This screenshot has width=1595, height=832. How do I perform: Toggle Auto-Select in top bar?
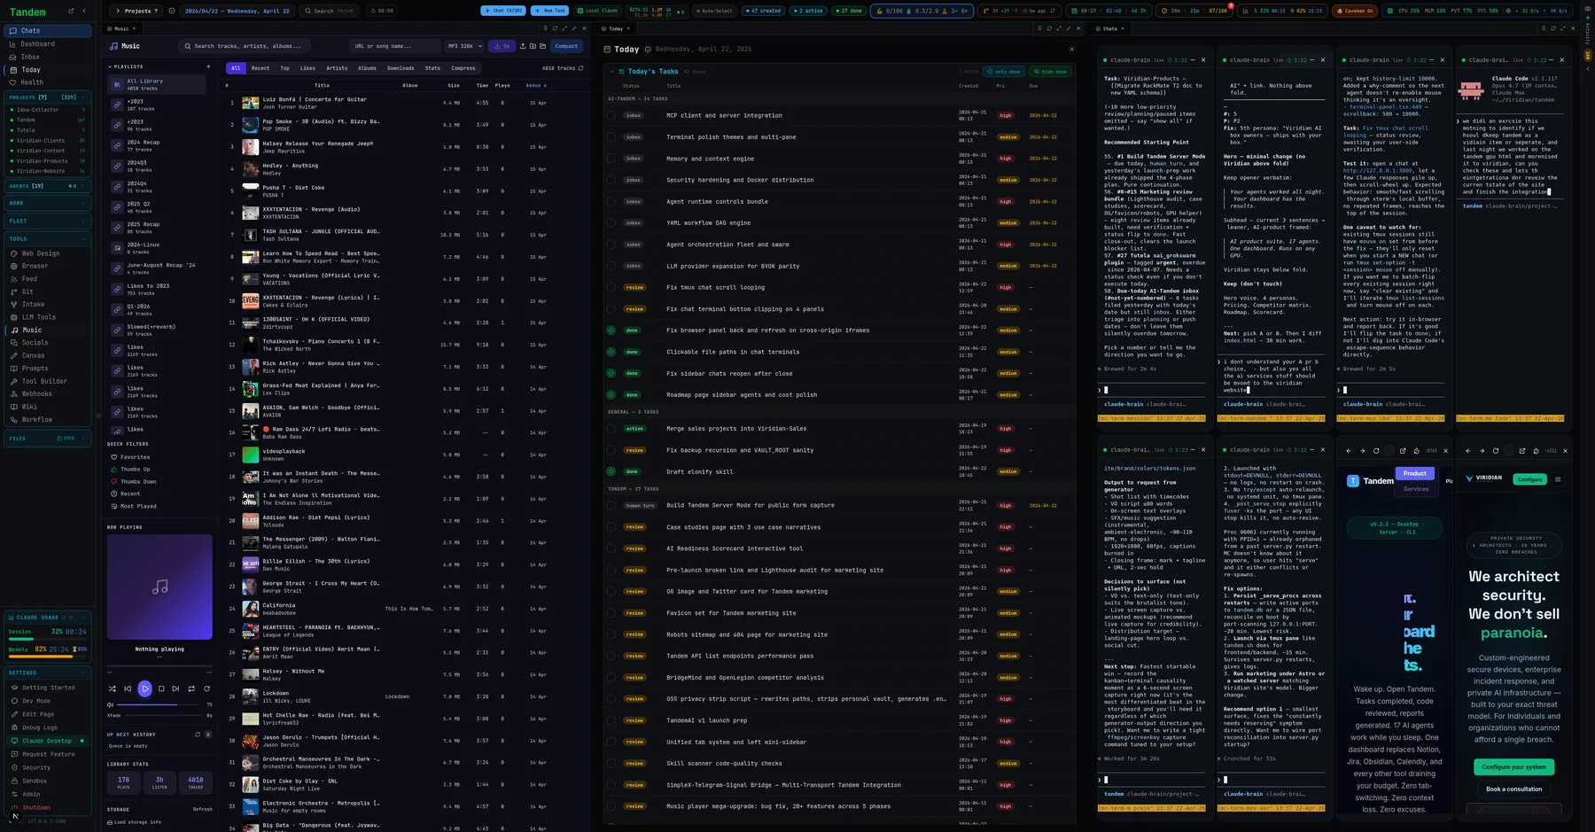713,11
